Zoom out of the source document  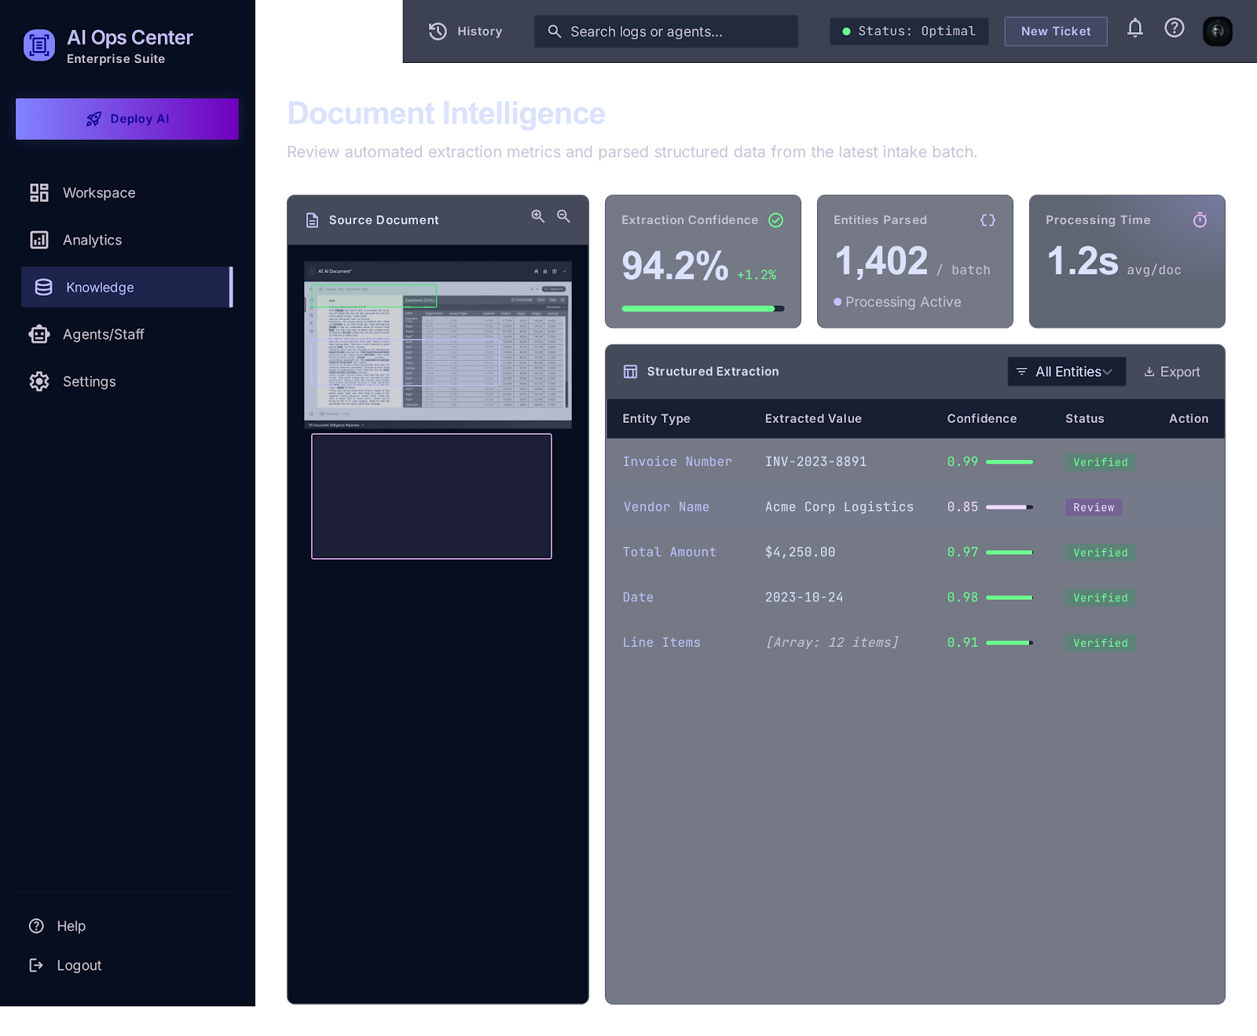(564, 216)
